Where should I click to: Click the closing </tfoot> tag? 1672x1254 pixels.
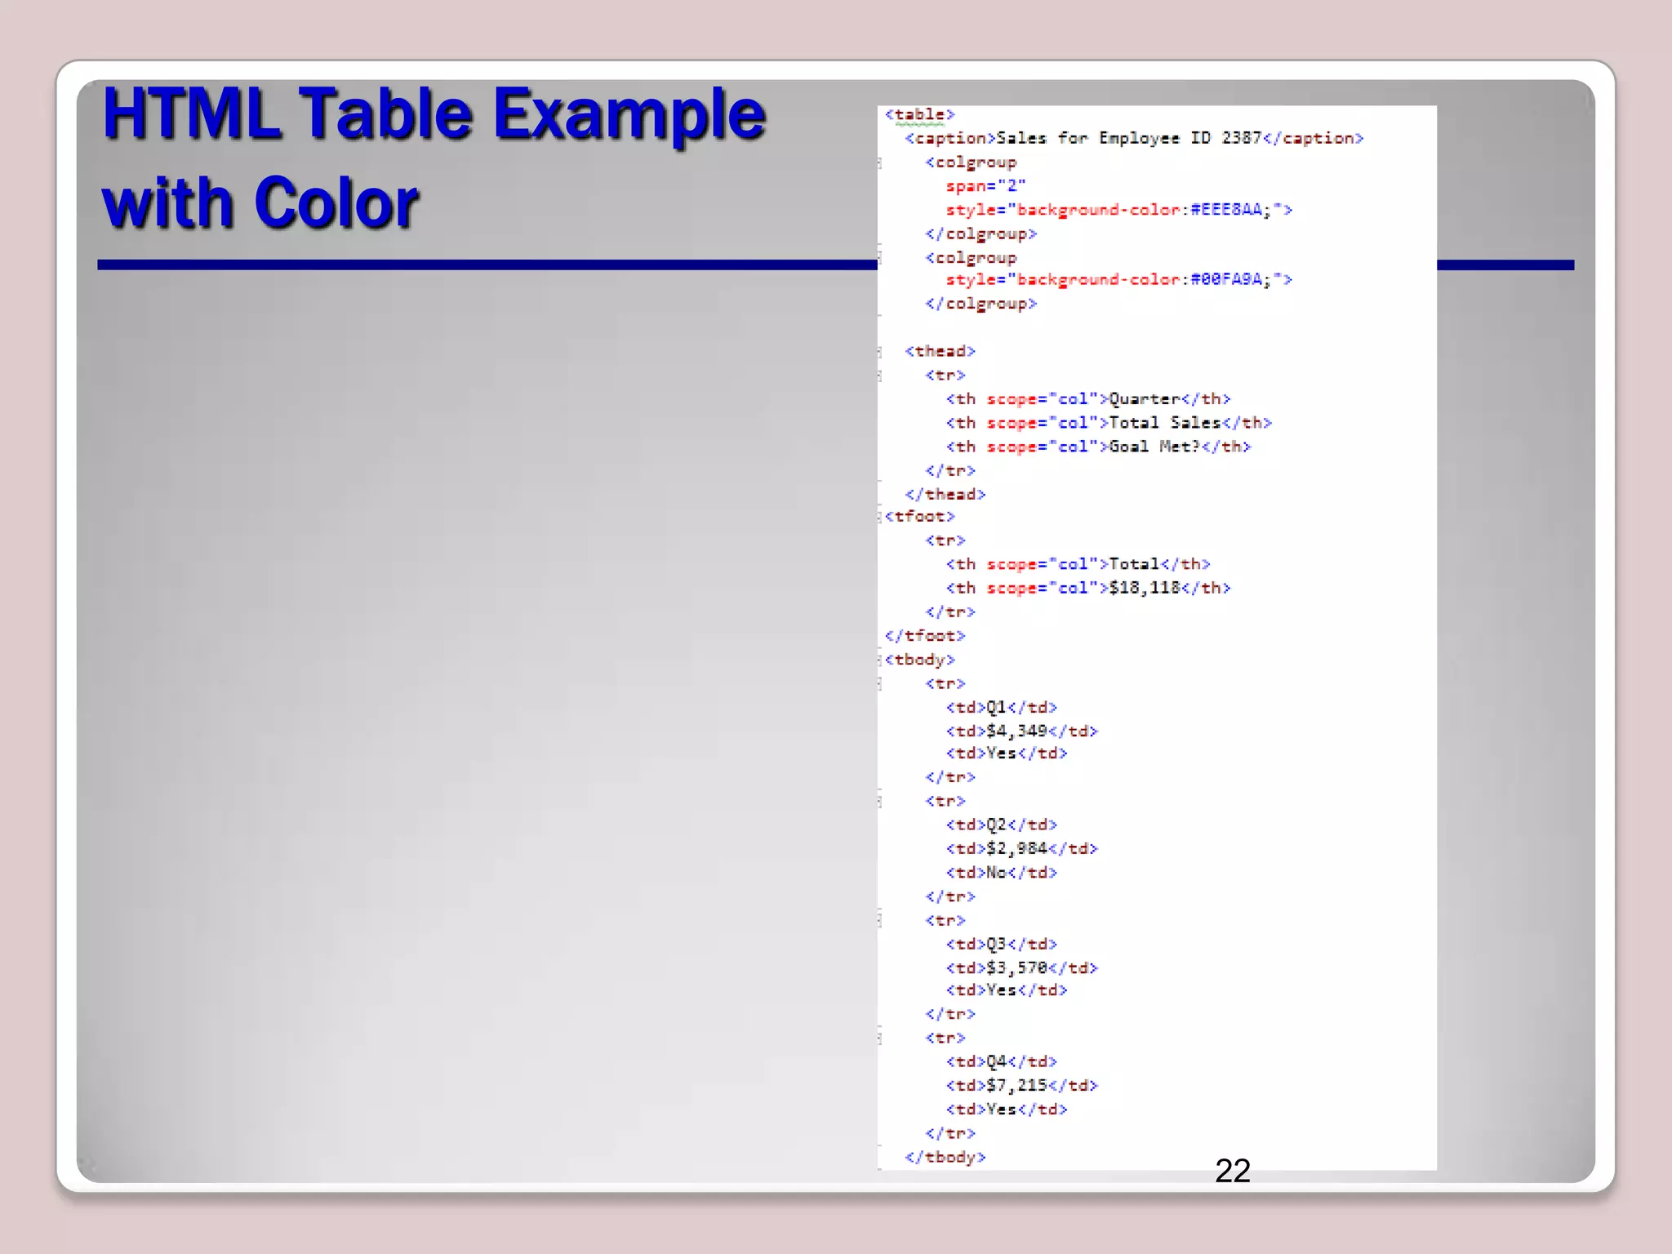[x=924, y=635]
